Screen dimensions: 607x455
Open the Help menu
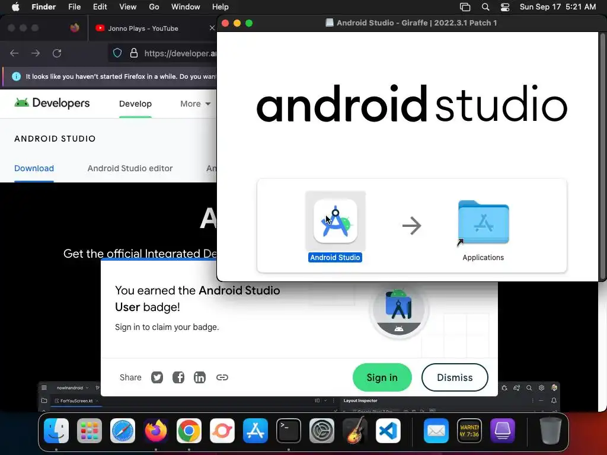[x=221, y=7]
